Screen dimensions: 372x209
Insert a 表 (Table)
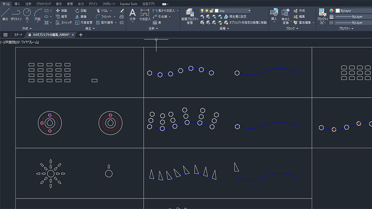(157, 23)
